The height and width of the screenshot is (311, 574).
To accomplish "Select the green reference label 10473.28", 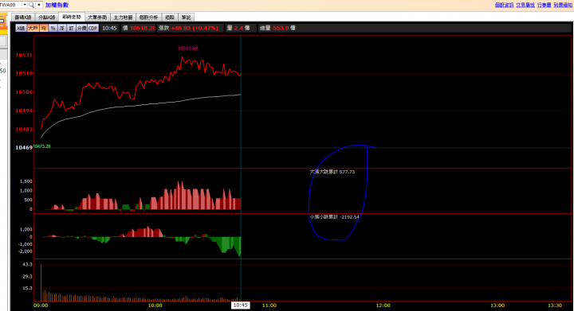I will (x=41, y=146).
